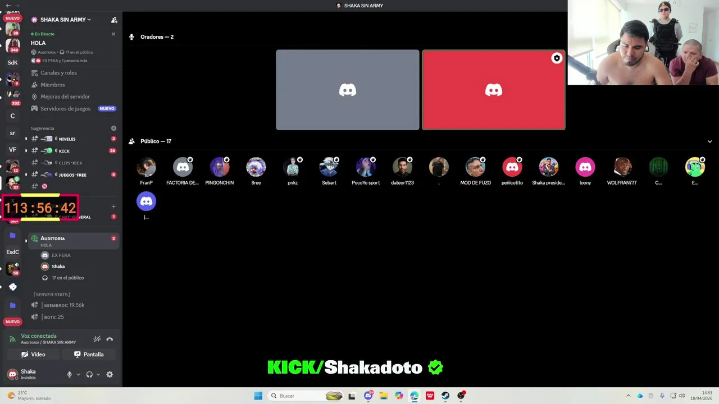Click the red speaker tile
The height and width of the screenshot is (404, 719).
[494, 90]
